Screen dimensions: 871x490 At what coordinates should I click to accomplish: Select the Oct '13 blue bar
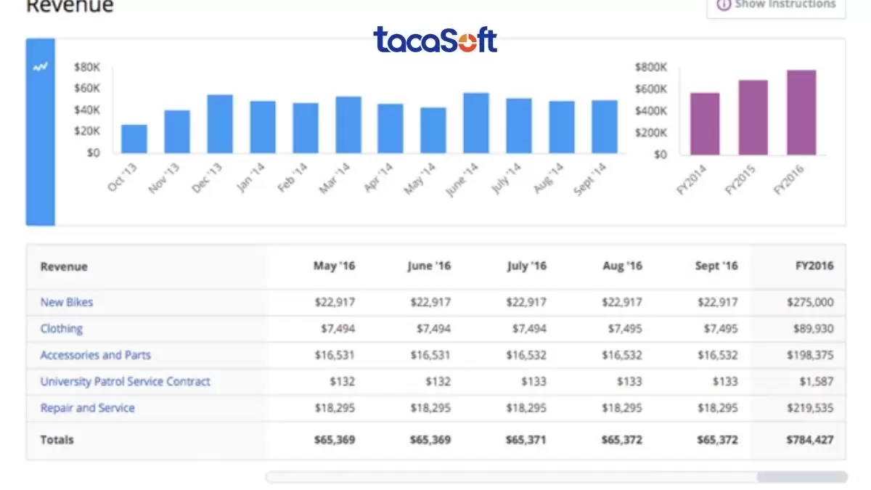click(134, 139)
